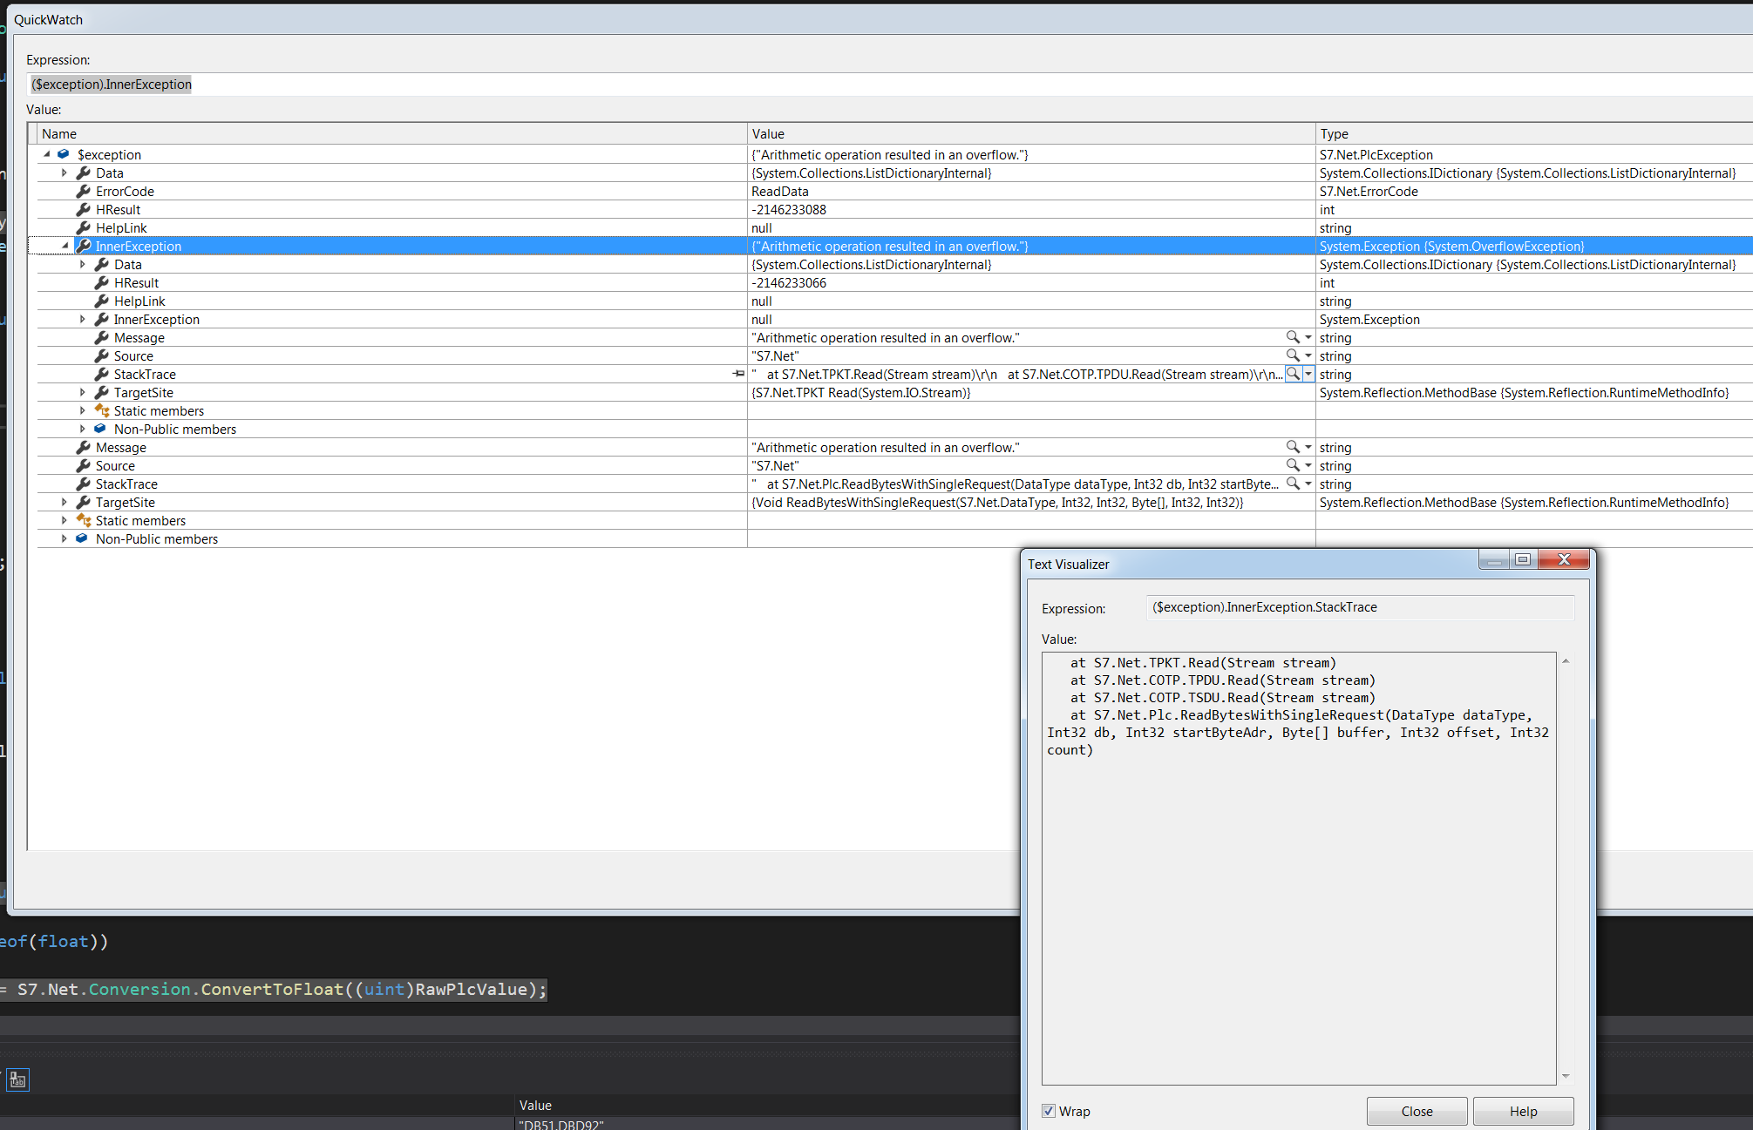Click the text visualizer icon in bottom-left corner
The image size is (1753, 1130).
pos(17,1079)
